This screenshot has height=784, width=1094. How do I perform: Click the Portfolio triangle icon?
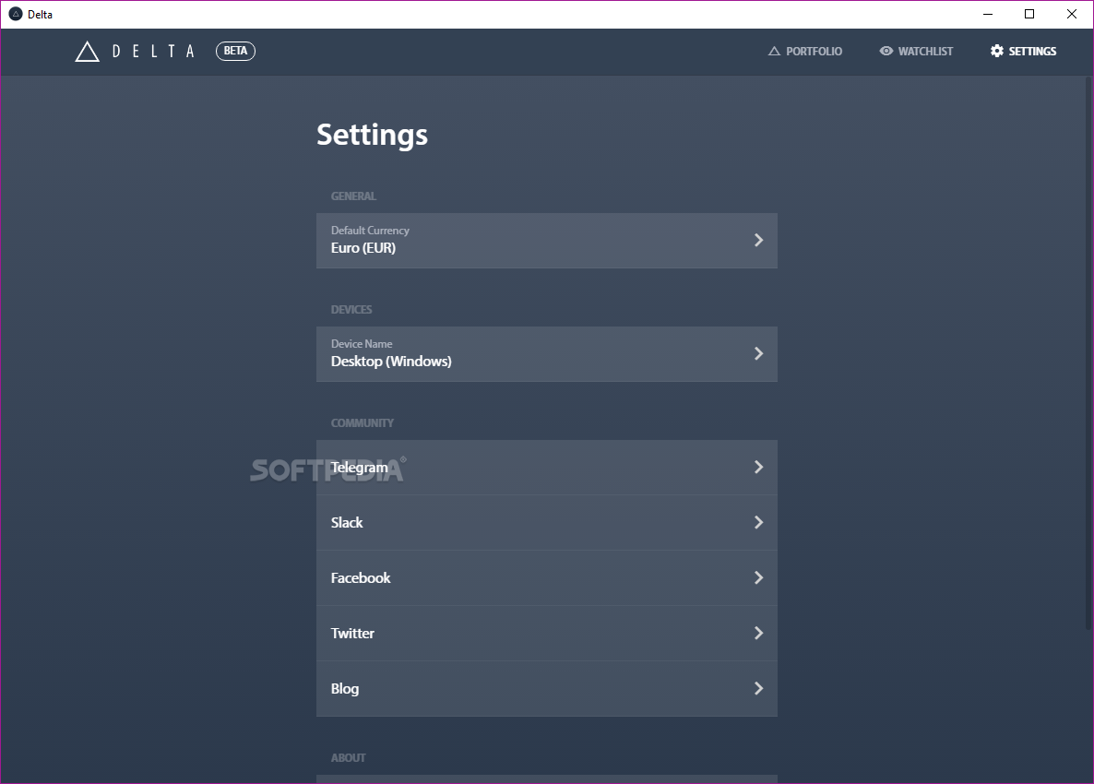coord(774,51)
